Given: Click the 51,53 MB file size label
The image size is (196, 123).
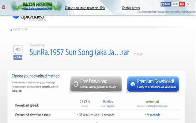Looking at the screenshot, I should (x=138, y=54).
